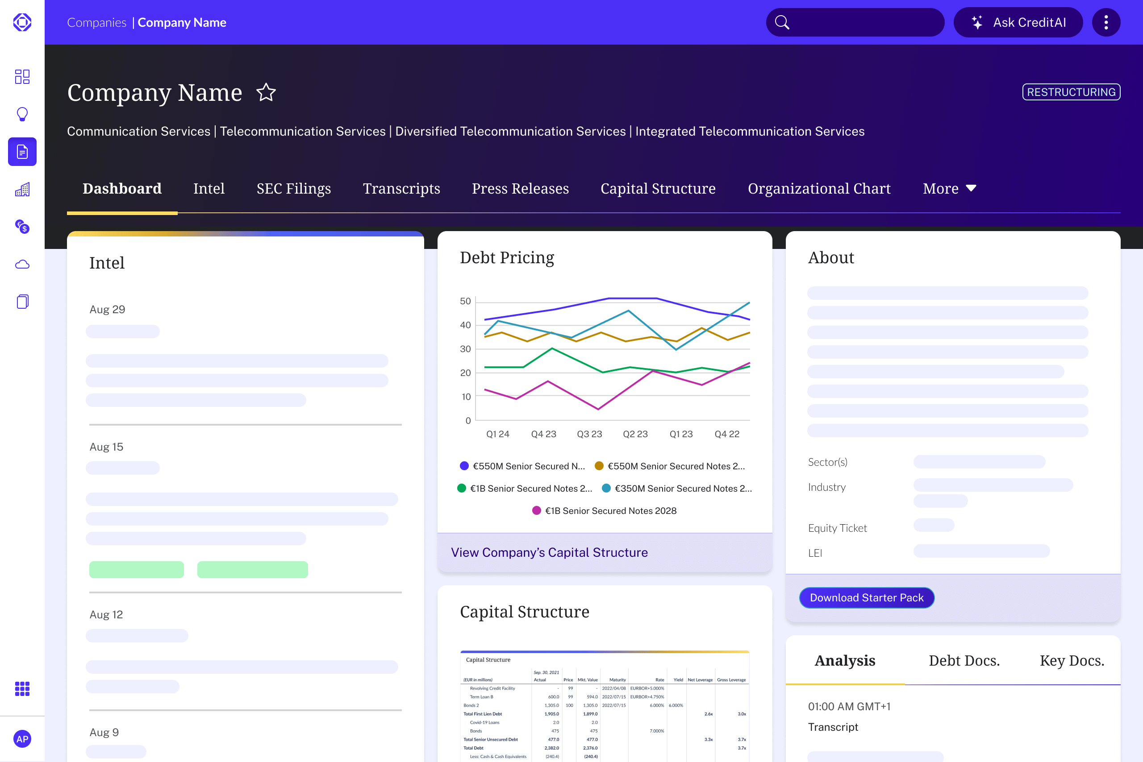1143x762 pixels.
Task: Toggle the purple €550M Senior Secured legend
Action: [x=522, y=466]
